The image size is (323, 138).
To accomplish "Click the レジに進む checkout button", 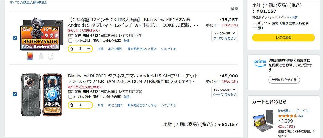I will coord(283,38).
